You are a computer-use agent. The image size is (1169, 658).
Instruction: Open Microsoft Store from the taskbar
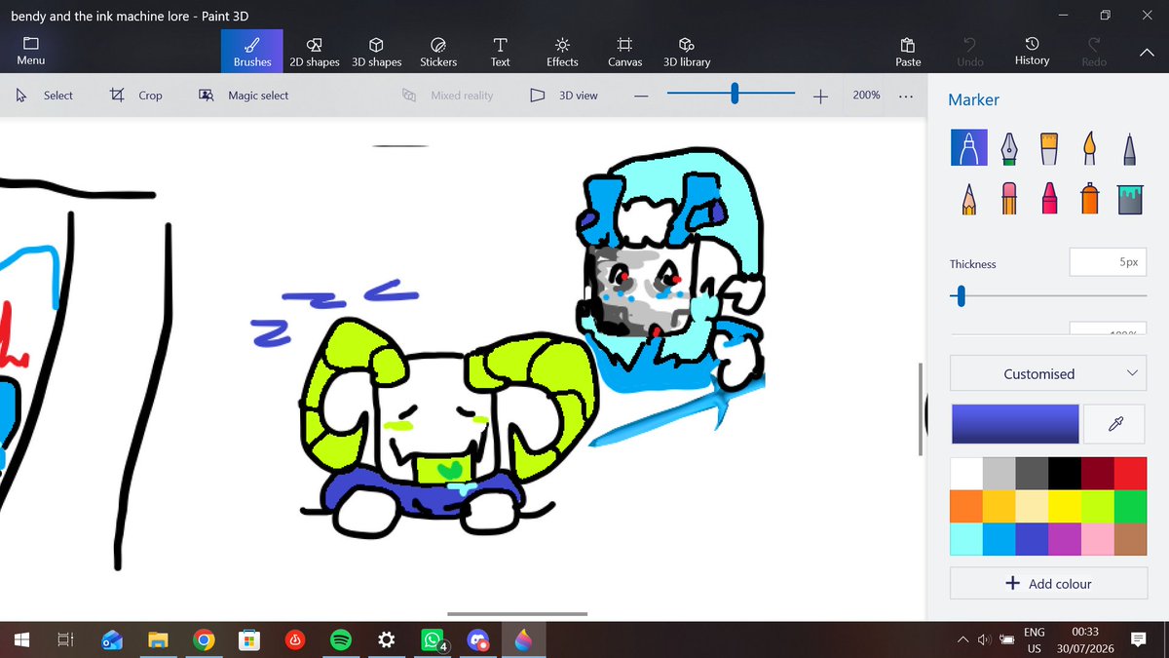(249, 639)
